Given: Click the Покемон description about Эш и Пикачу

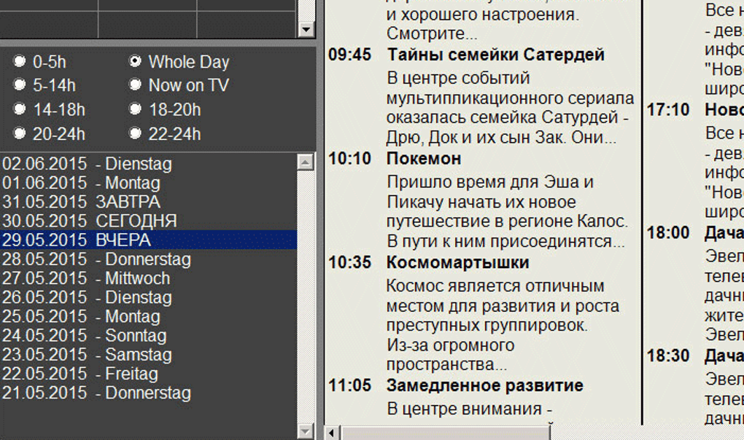Looking at the screenshot, I should 507,212.
